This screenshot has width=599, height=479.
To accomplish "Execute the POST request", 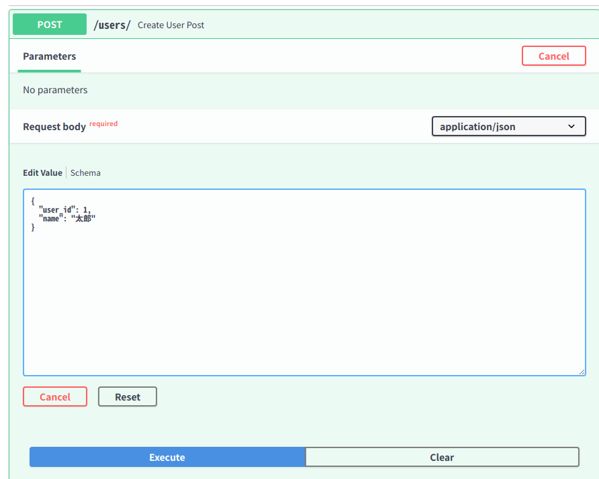I will click(x=167, y=457).
